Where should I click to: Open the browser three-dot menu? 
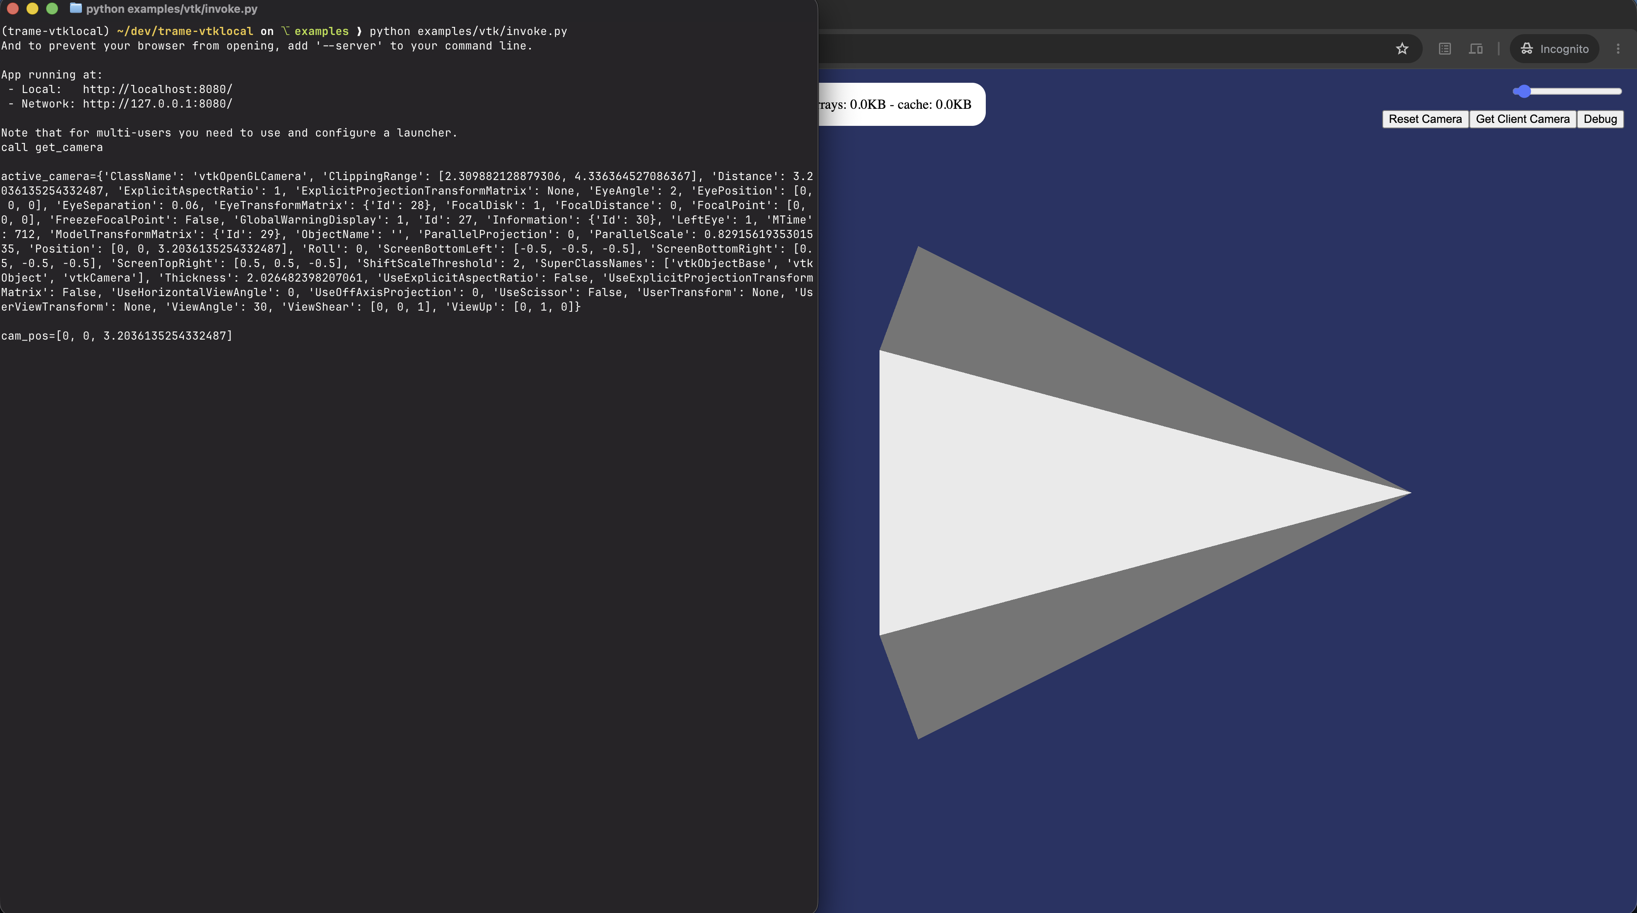1618,49
